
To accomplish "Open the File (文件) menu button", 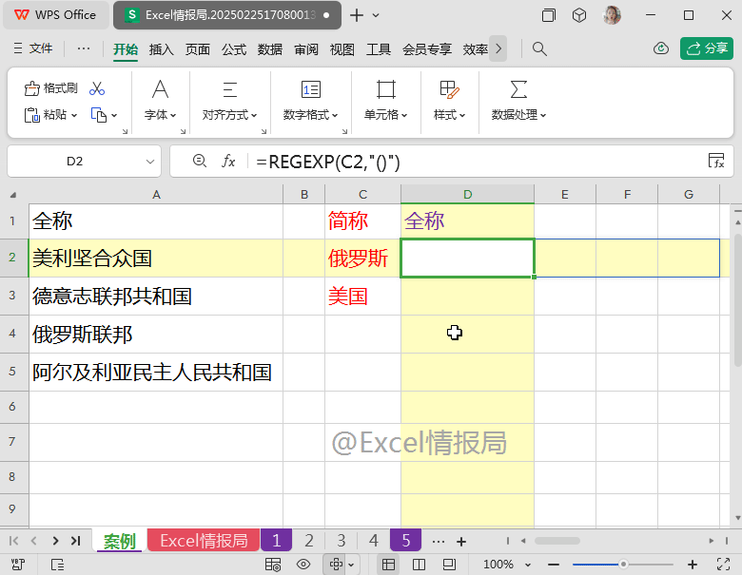I will [x=31, y=48].
